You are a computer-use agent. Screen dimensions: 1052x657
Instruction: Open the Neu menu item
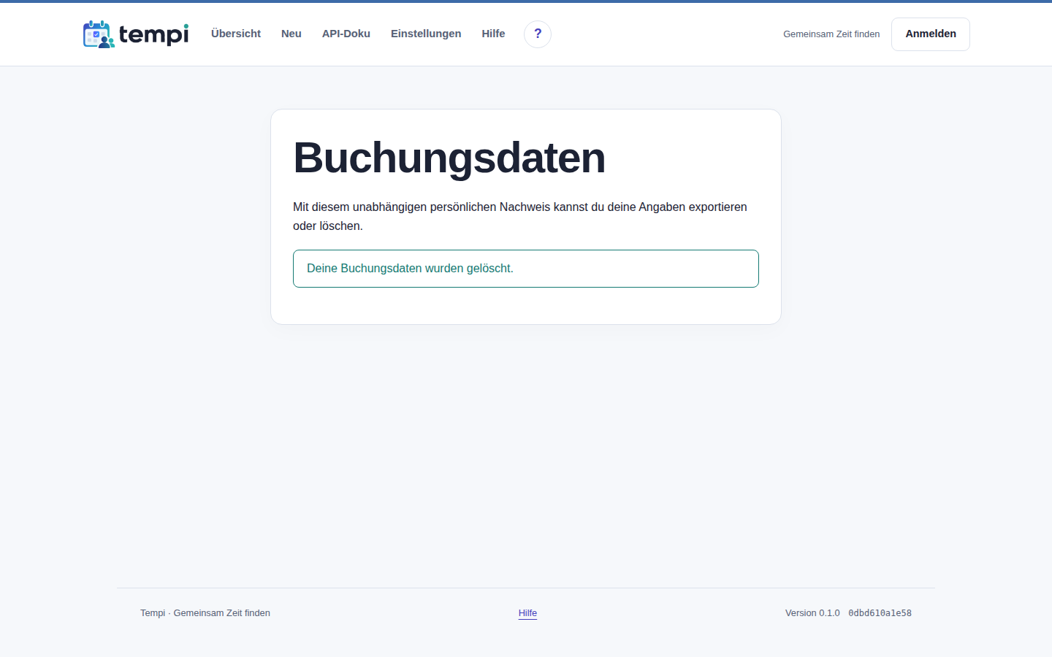(291, 34)
